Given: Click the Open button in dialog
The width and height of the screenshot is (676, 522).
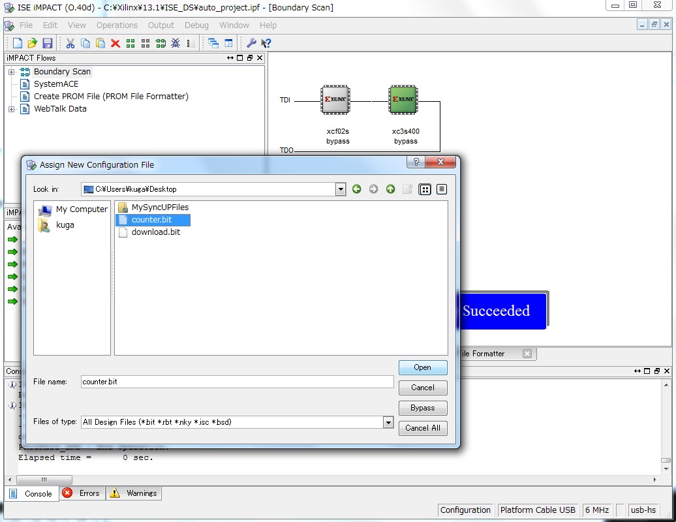Looking at the screenshot, I should [x=423, y=368].
